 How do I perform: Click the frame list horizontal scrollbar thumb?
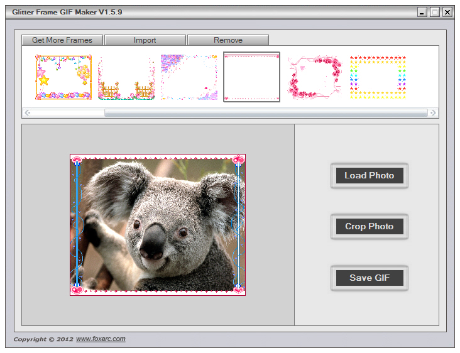point(266,112)
